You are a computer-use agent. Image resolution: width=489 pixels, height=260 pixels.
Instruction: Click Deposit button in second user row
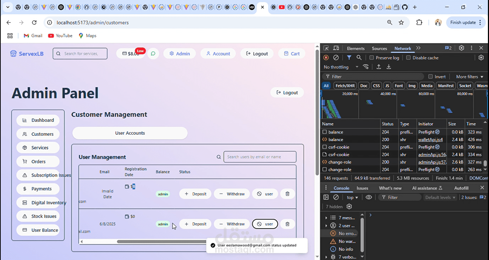[x=195, y=224]
